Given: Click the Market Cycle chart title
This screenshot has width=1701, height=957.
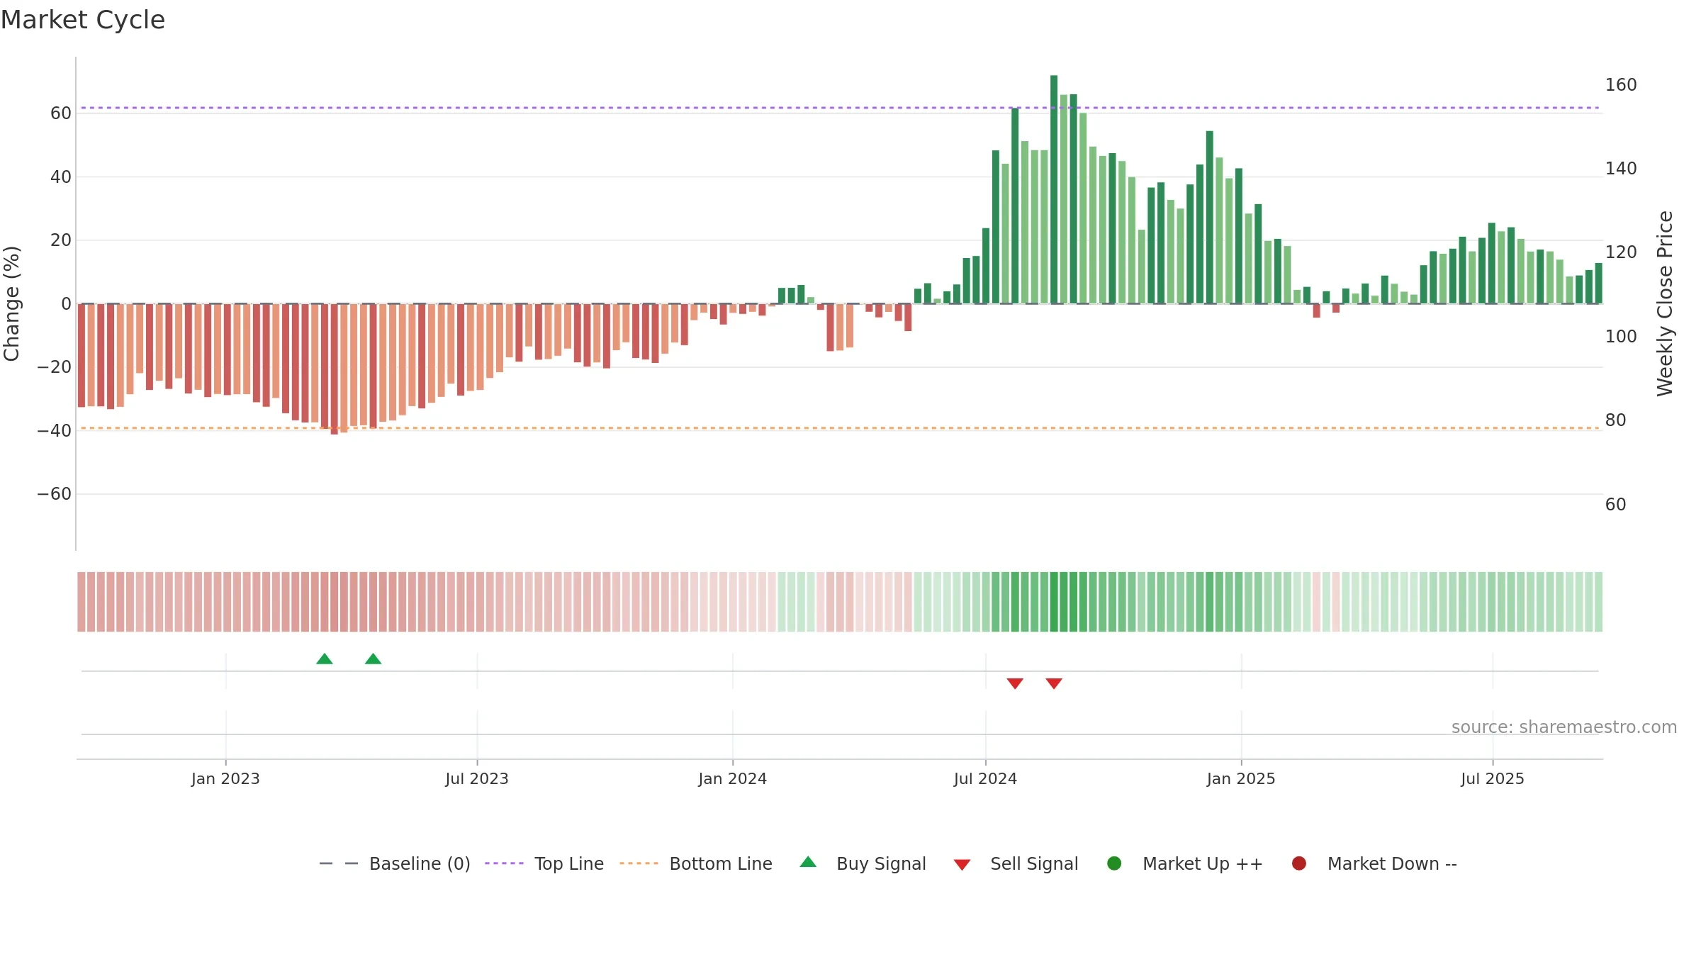Looking at the screenshot, I should (x=83, y=20).
